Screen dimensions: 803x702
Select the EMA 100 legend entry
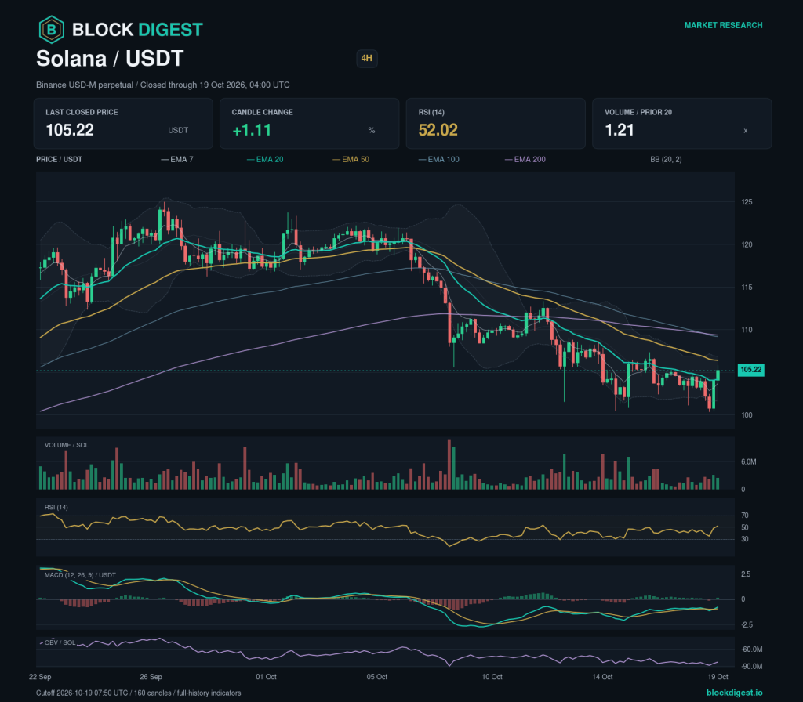pos(439,160)
